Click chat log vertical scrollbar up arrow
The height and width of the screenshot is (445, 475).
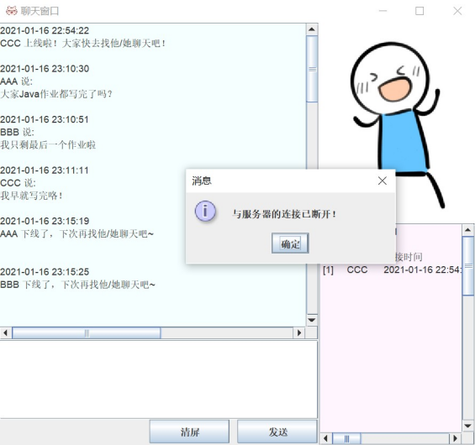point(312,29)
